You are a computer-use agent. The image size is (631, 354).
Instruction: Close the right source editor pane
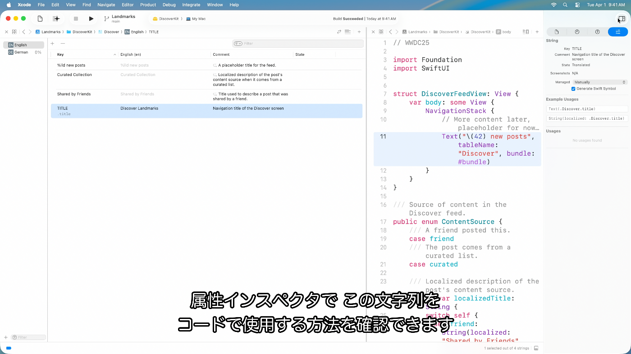373,32
